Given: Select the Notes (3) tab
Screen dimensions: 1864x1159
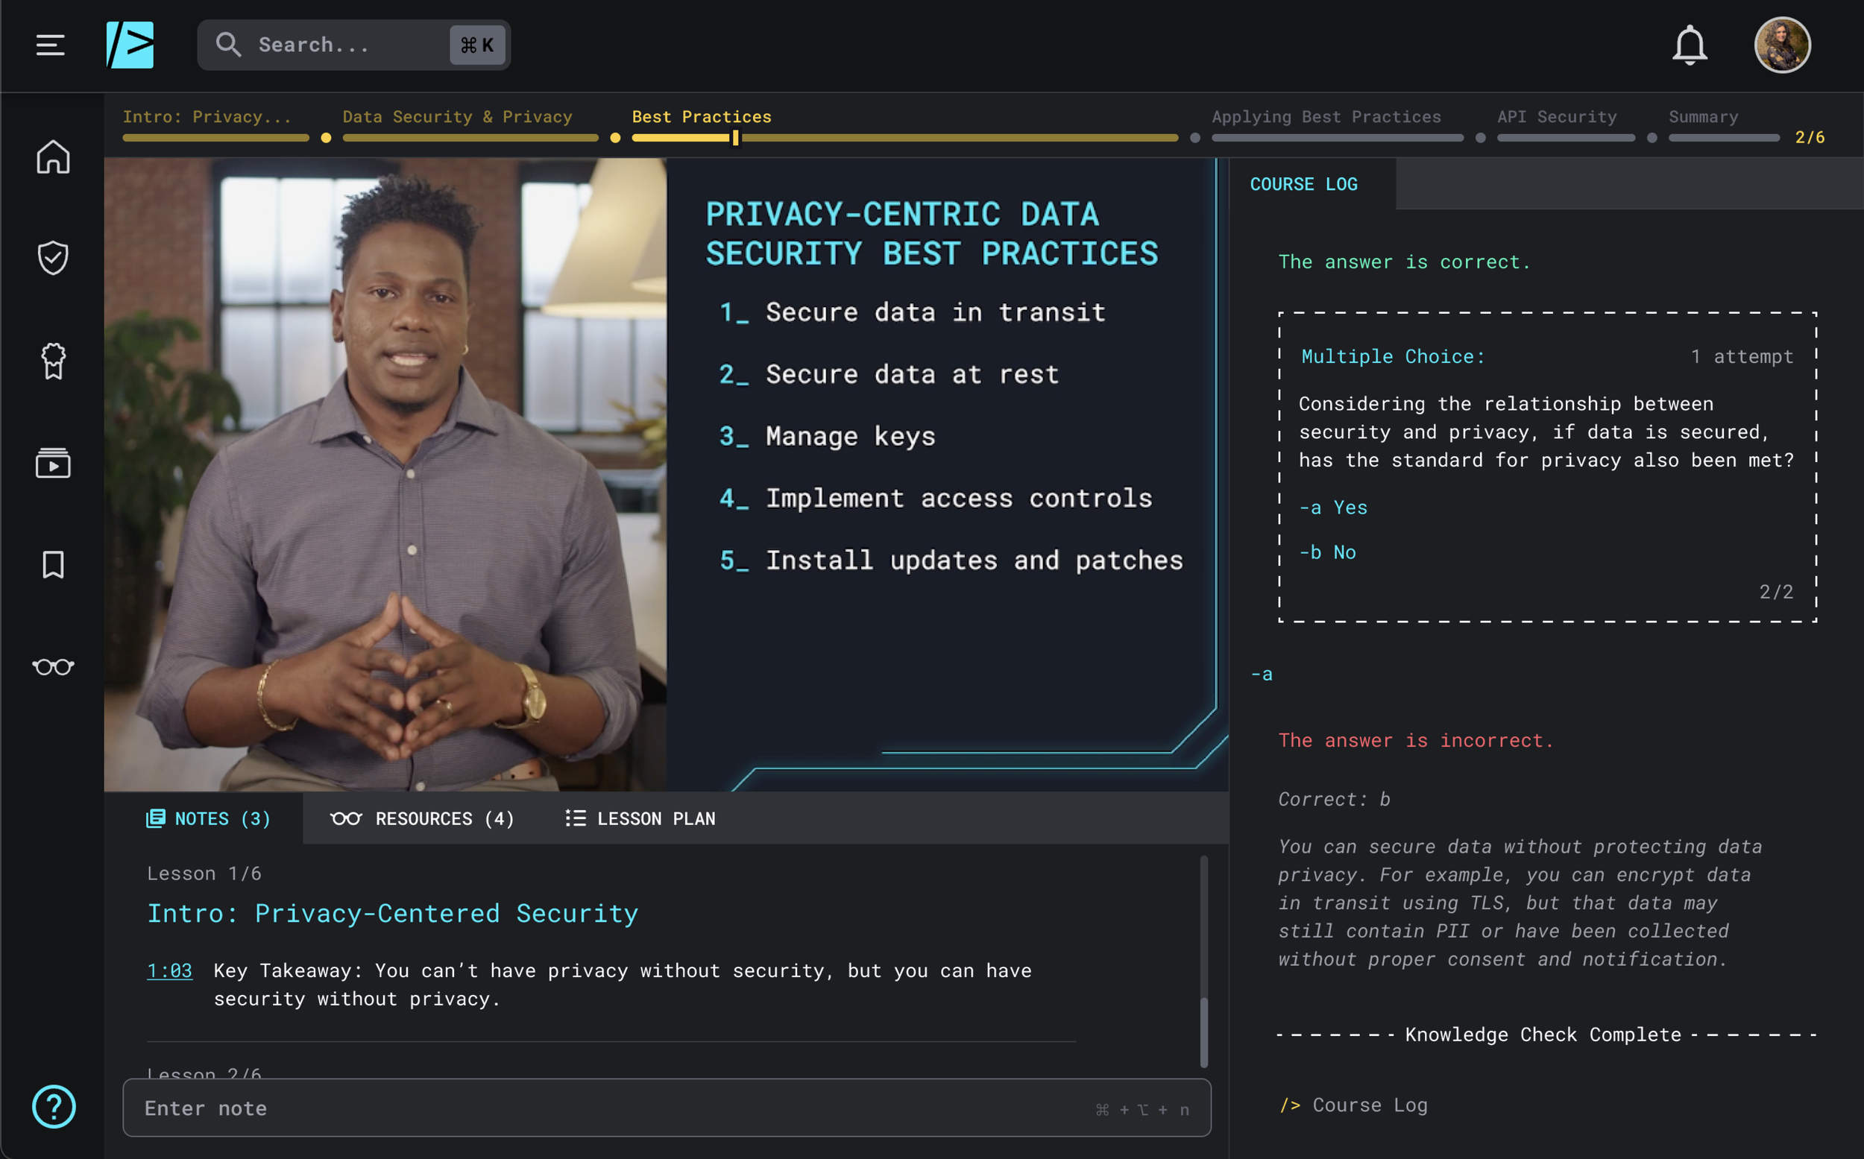Looking at the screenshot, I should coord(209,818).
